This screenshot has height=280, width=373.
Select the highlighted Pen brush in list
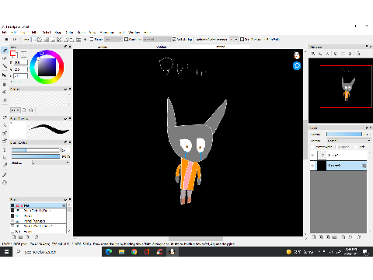pyautogui.click(x=38, y=205)
